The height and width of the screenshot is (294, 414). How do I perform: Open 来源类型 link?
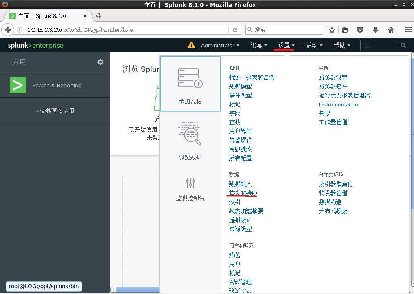click(x=240, y=229)
